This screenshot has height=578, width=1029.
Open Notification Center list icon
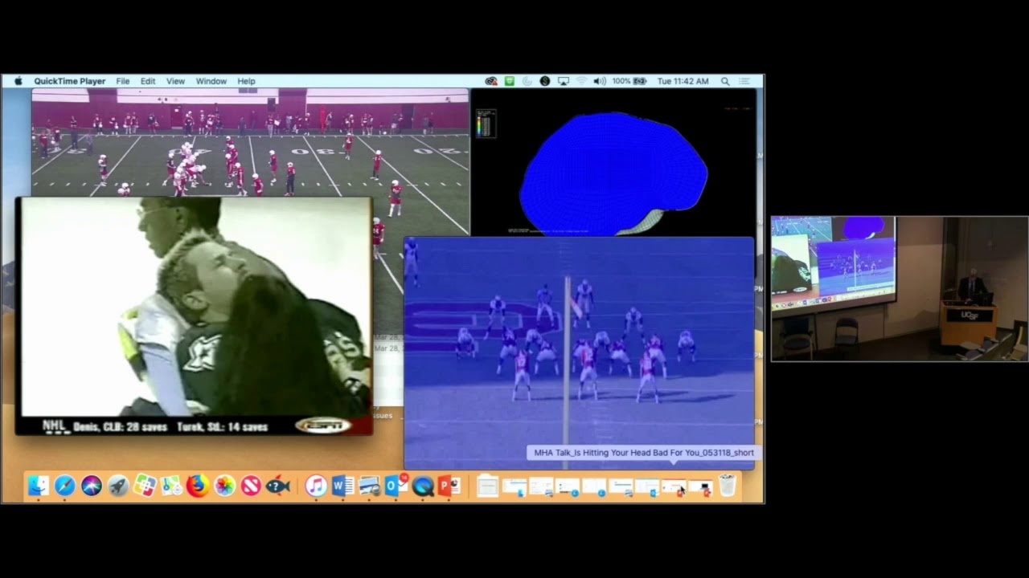coord(744,81)
